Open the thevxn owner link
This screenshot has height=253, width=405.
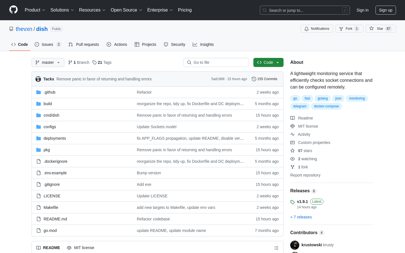24,29
